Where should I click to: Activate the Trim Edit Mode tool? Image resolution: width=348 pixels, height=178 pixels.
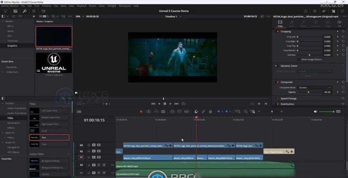[149, 111]
